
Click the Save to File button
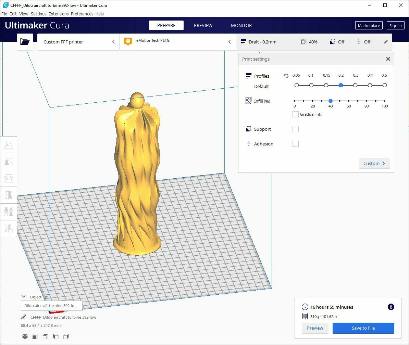(x=363, y=328)
